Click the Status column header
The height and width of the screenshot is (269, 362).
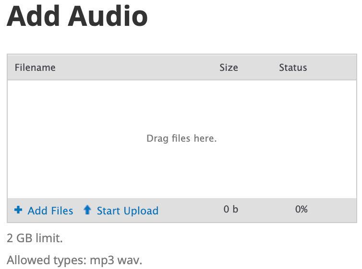pyautogui.click(x=293, y=67)
